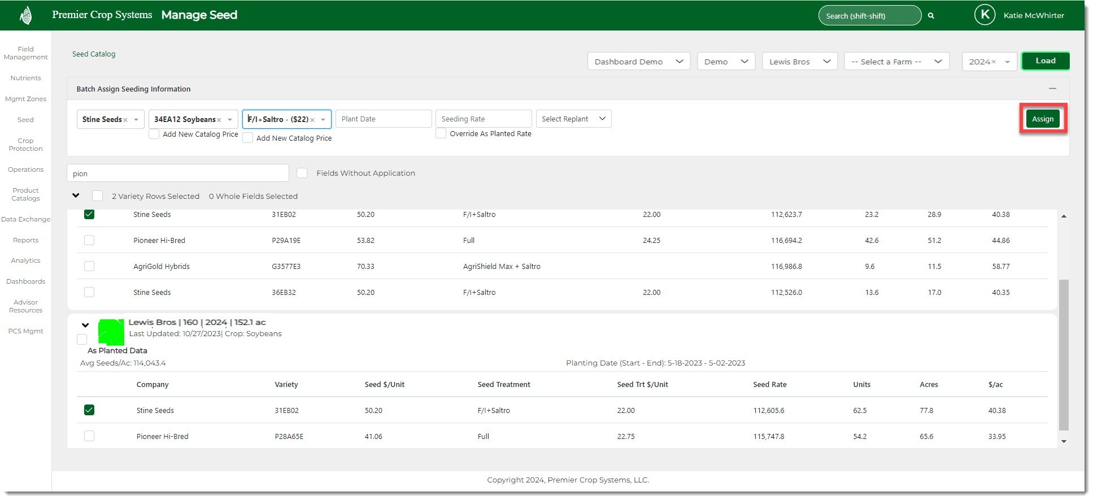Collapse the Batch Assign panel minus icon
This screenshot has height=500, width=1093.
click(1052, 89)
